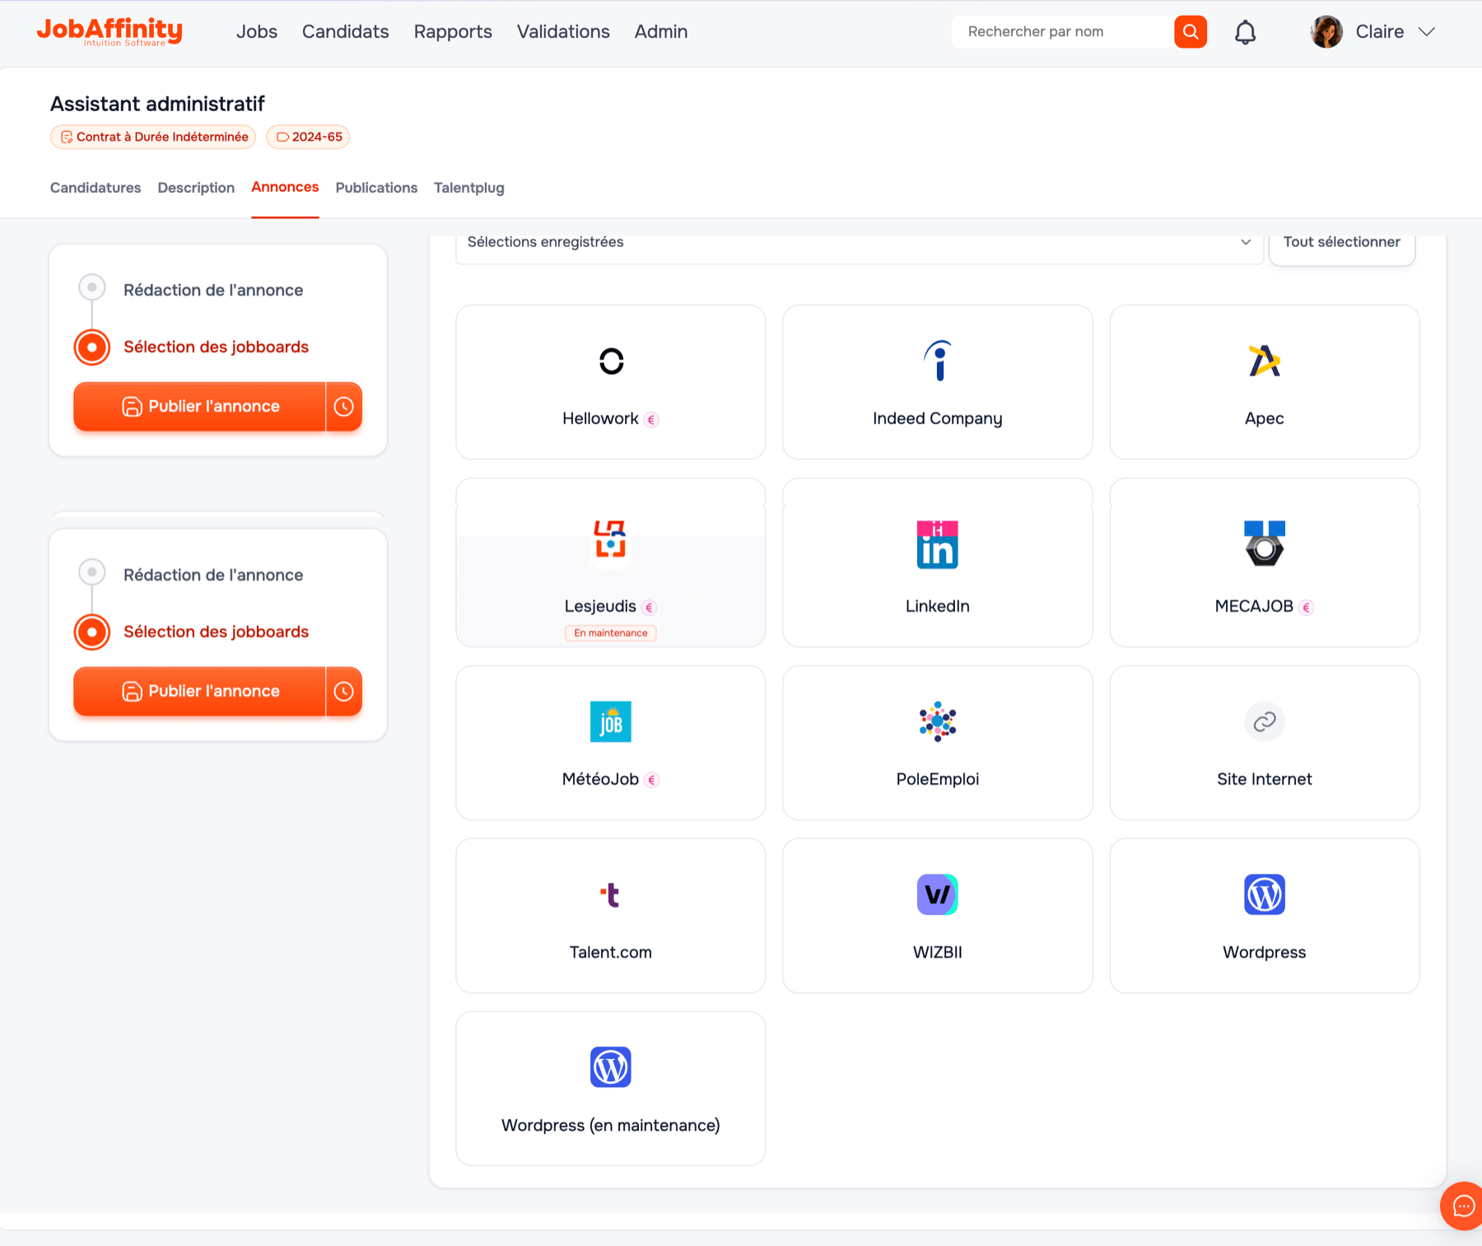Expand the Sélections enregistrées dropdown
The width and height of the screenshot is (1482, 1246).
(x=860, y=242)
